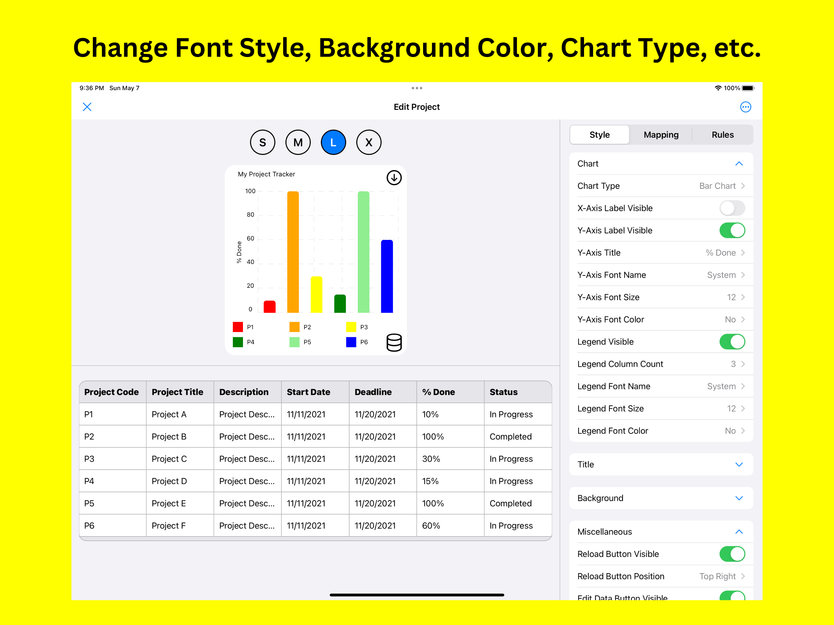Tap the Wi-Fi status icon
The height and width of the screenshot is (625, 834).
coord(718,88)
